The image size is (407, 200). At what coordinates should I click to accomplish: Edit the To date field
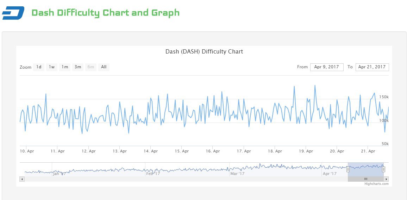point(372,67)
